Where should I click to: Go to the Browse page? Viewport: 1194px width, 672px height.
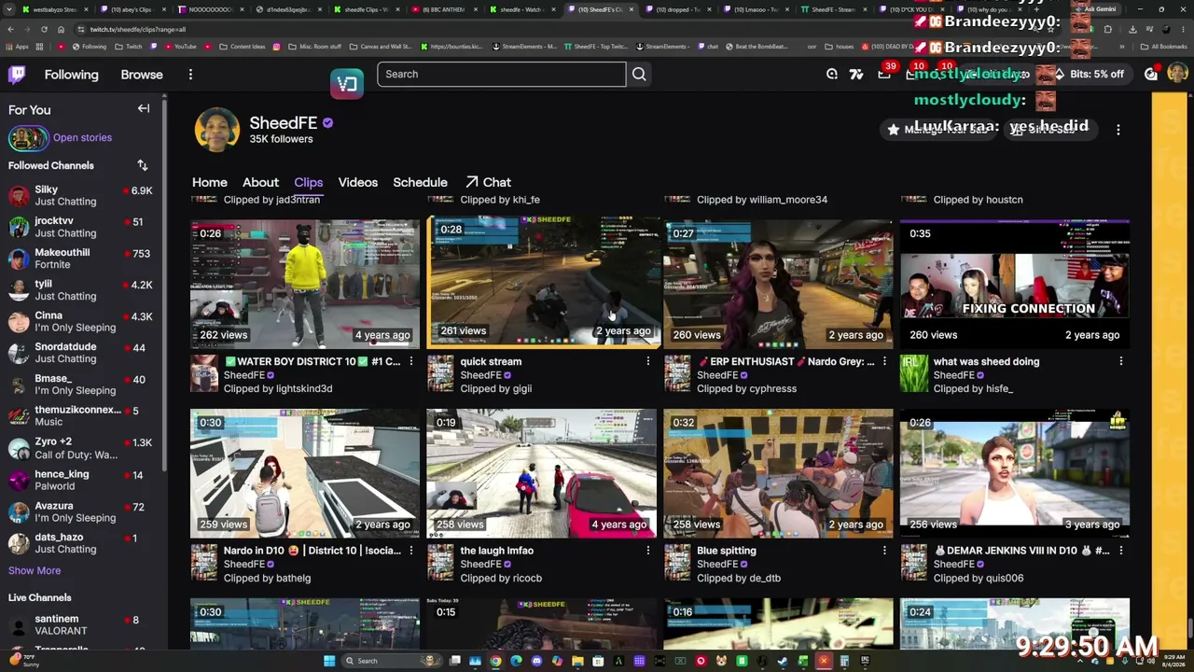pyautogui.click(x=142, y=75)
